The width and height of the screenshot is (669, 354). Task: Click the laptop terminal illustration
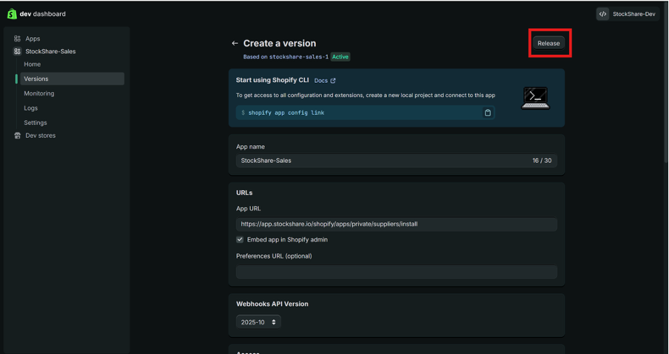[x=535, y=98]
